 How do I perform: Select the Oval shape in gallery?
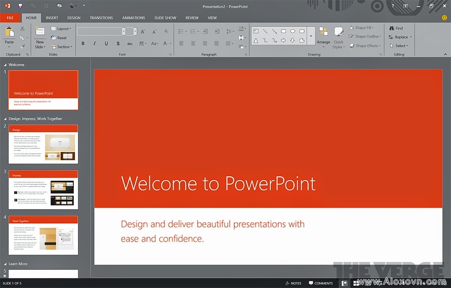coord(293,31)
